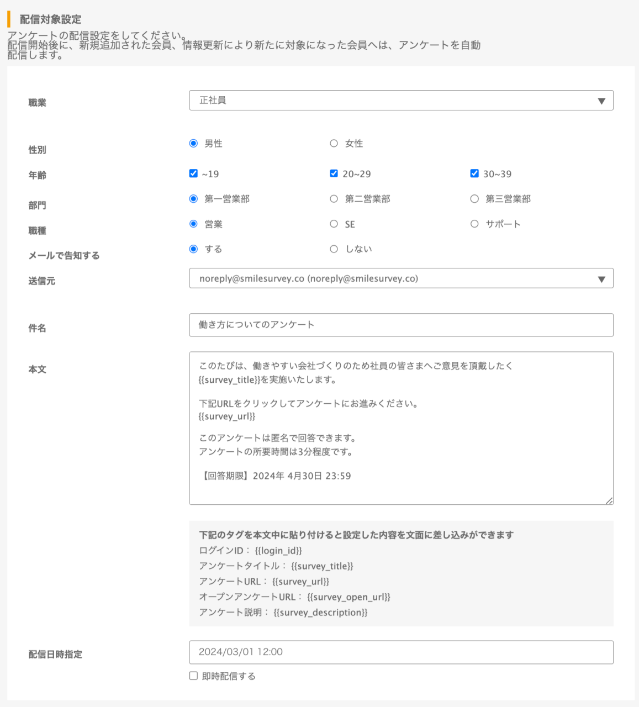Select 第一営業部 department radio

[x=193, y=199]
